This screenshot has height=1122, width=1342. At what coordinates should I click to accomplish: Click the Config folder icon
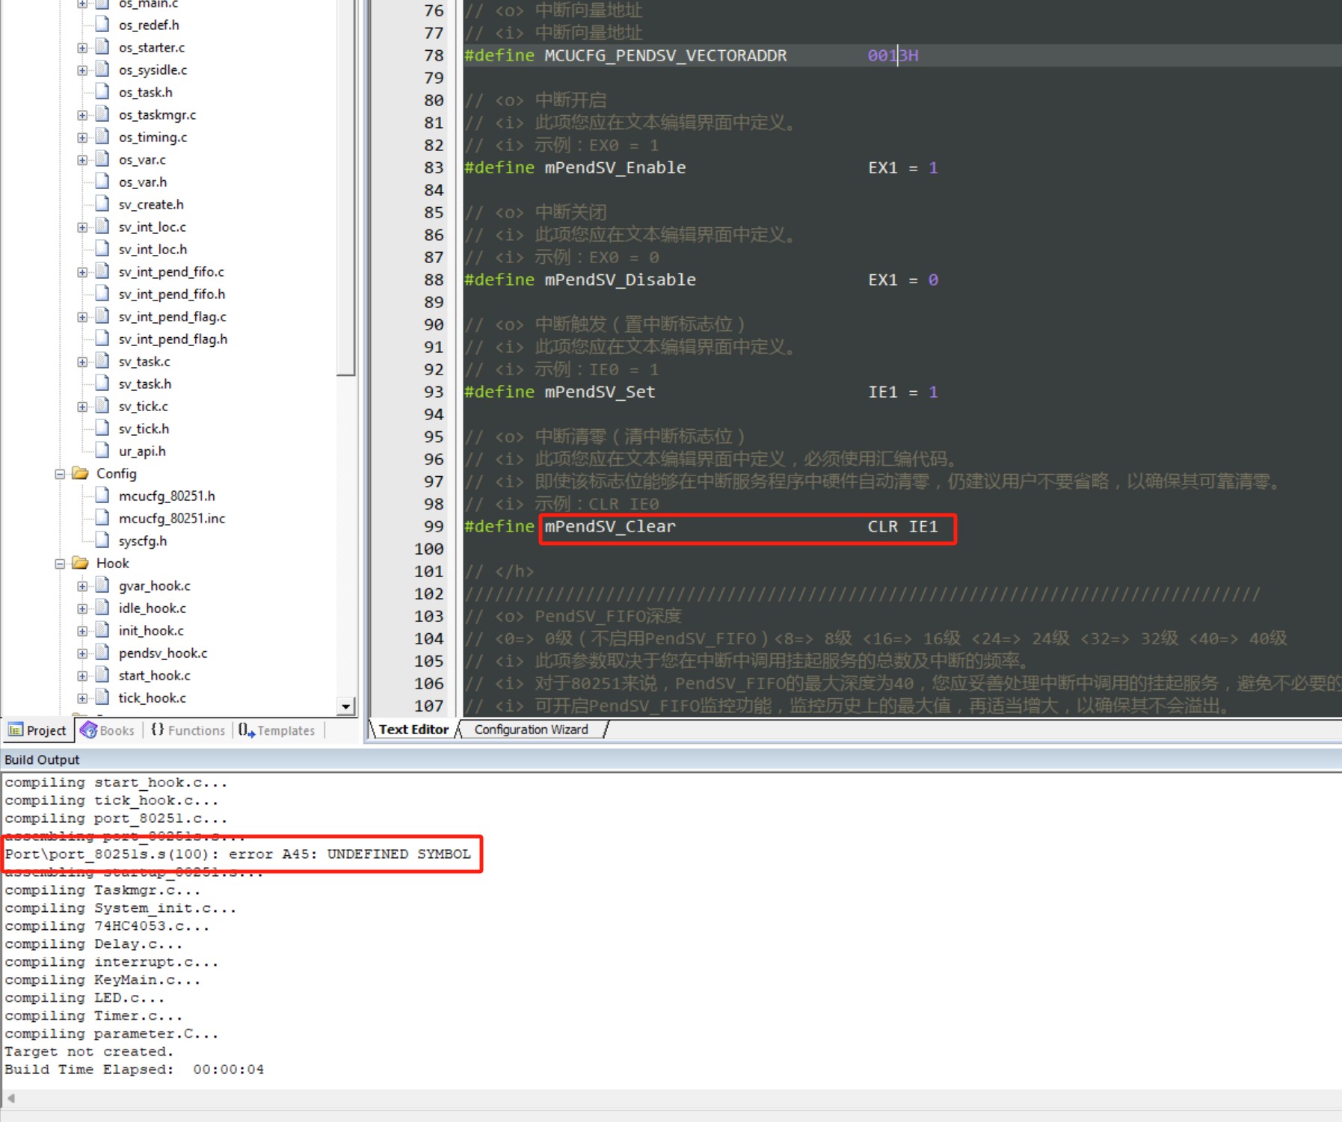click(x=80, y=473)
